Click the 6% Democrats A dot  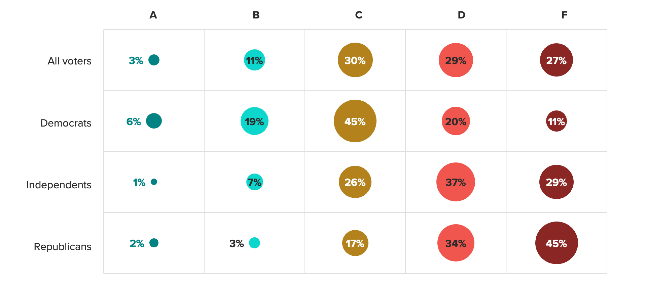154,121
